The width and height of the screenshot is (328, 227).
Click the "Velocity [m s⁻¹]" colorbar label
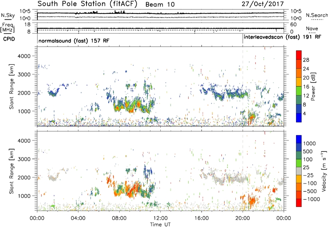[324, 171]
